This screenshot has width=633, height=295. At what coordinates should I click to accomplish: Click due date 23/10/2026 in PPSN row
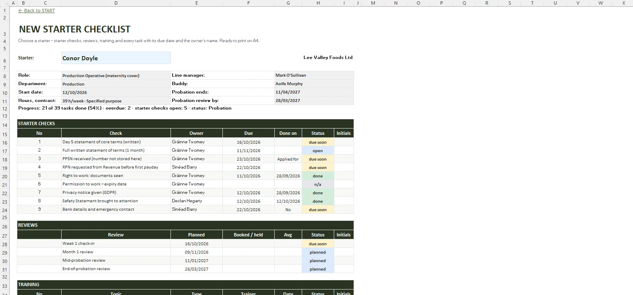[x=249, y=159]
